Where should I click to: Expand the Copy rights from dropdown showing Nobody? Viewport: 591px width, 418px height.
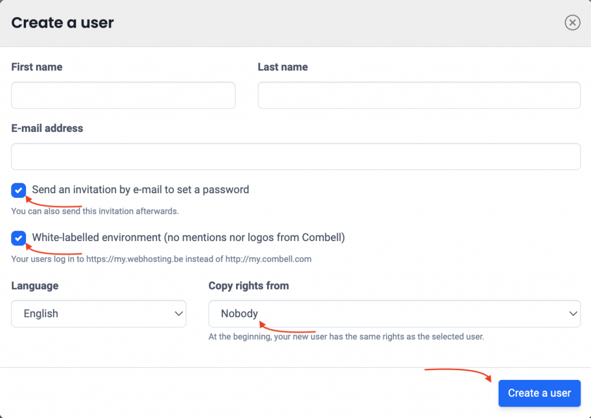(394, 314)
